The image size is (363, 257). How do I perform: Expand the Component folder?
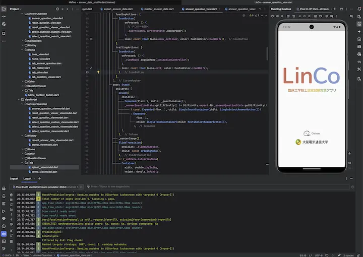tap(22, 41)
